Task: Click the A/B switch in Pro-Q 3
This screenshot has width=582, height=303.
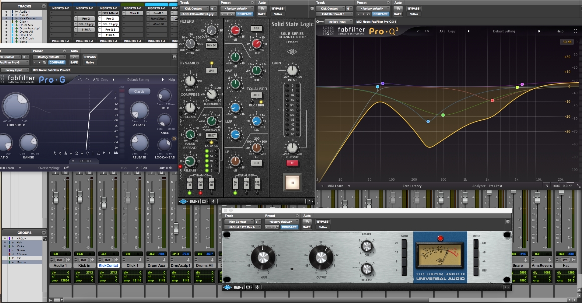Action: tap(442, 31)
